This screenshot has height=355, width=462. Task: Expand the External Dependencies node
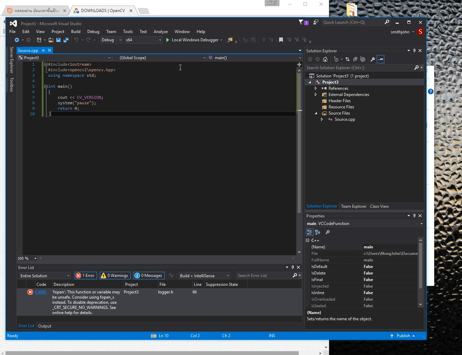point(316,94)
